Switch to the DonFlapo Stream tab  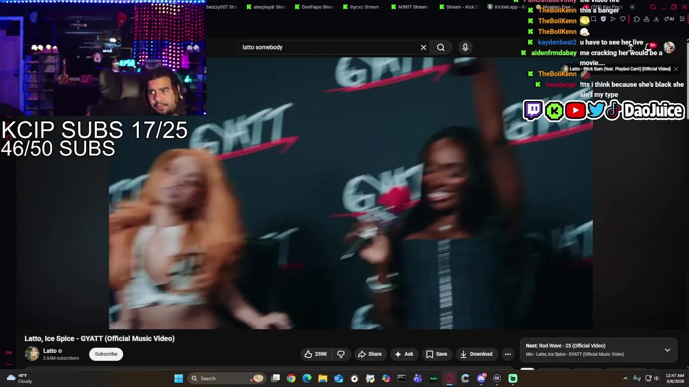point(315,7)
